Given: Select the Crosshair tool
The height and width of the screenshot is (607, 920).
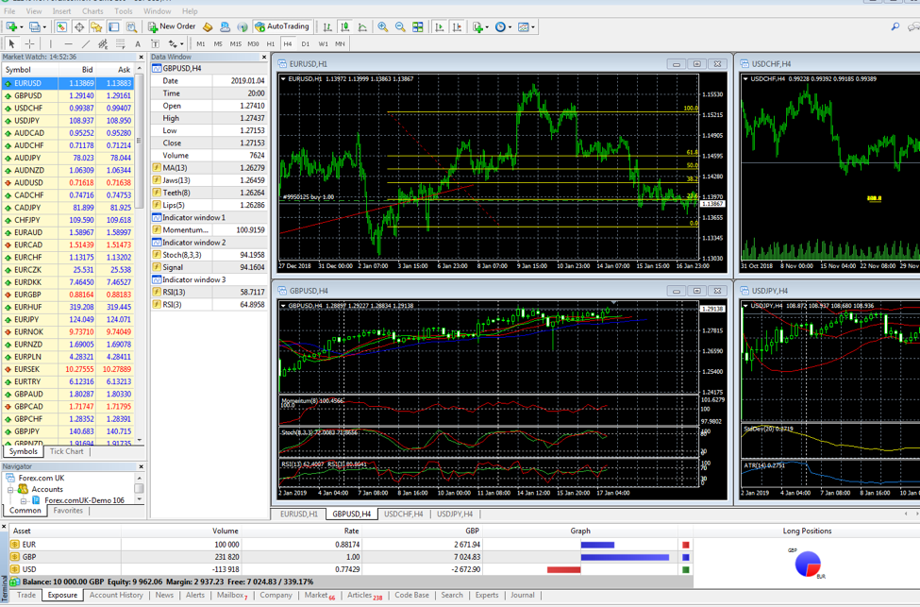Looking at the screenshot, I should 29,43.
